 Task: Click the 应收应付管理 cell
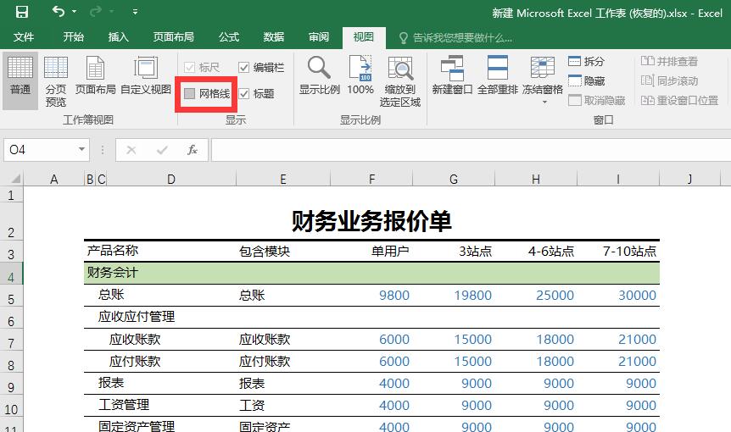point(137,317)
